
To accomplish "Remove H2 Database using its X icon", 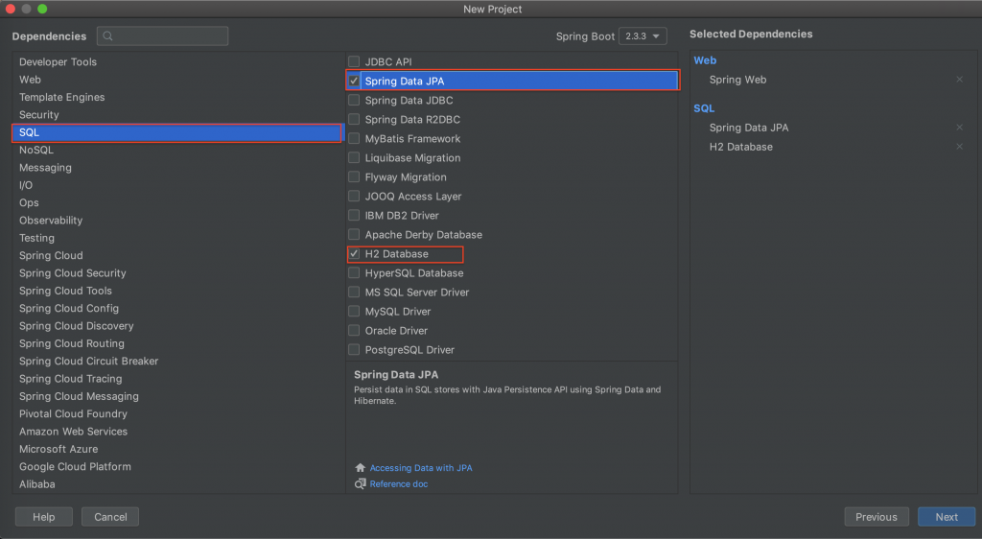I will (959, 147).
